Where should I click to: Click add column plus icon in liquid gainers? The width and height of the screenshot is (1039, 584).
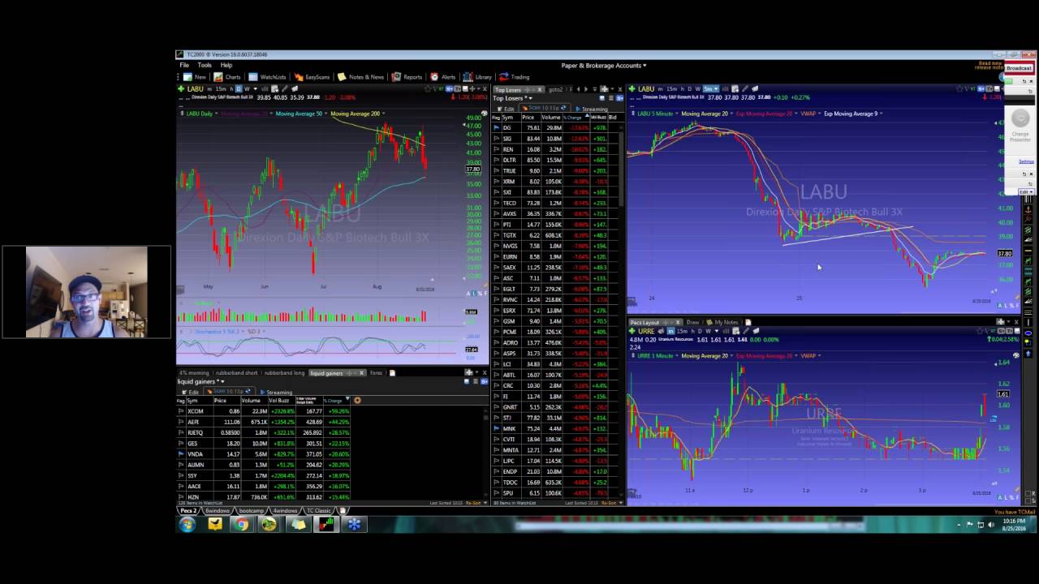click(x=357, y=400)
